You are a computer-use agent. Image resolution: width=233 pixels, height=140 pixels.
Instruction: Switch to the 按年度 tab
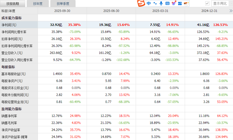pyautogui.click(x=38, y=4)
